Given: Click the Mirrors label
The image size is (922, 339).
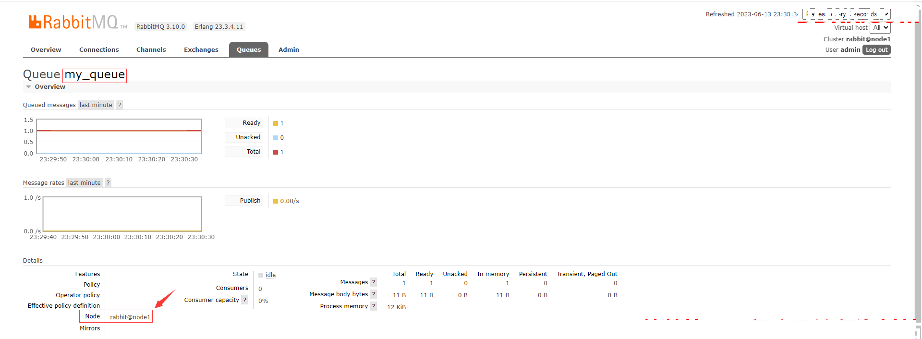Looking at the screenshot, I should (90, 328).
